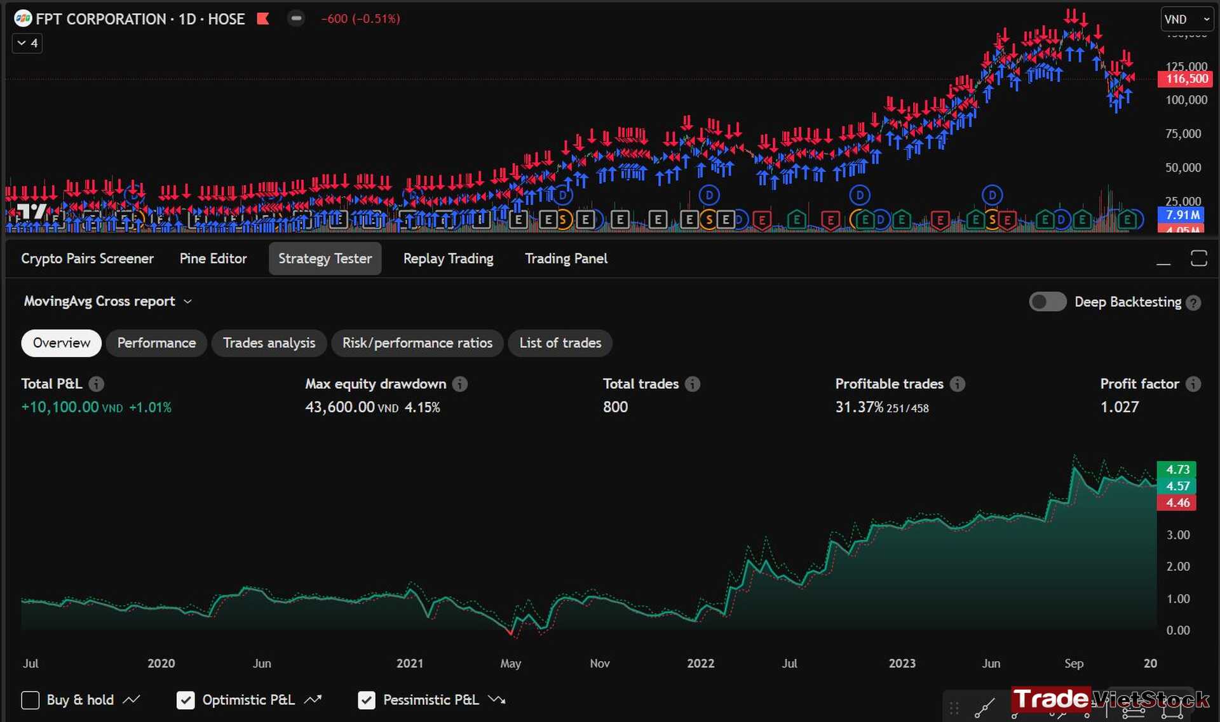Open the Pine Editor tab
1220x722 pixels.
[x=213, y=258]
